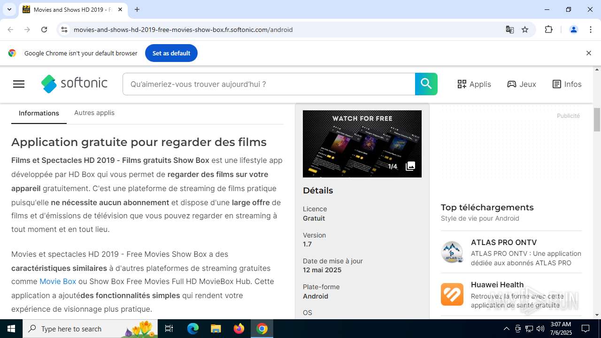Launch Firefox from the taskbar
601x338 pixels.
[239, 329]
